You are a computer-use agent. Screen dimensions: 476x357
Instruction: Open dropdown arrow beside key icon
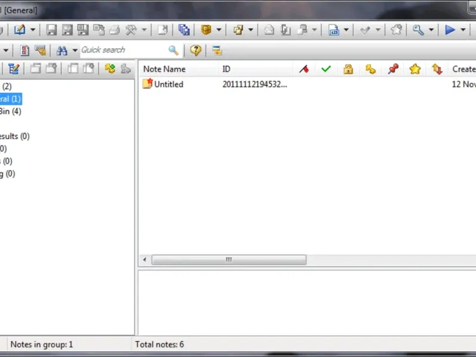click(x=431, y=30)
